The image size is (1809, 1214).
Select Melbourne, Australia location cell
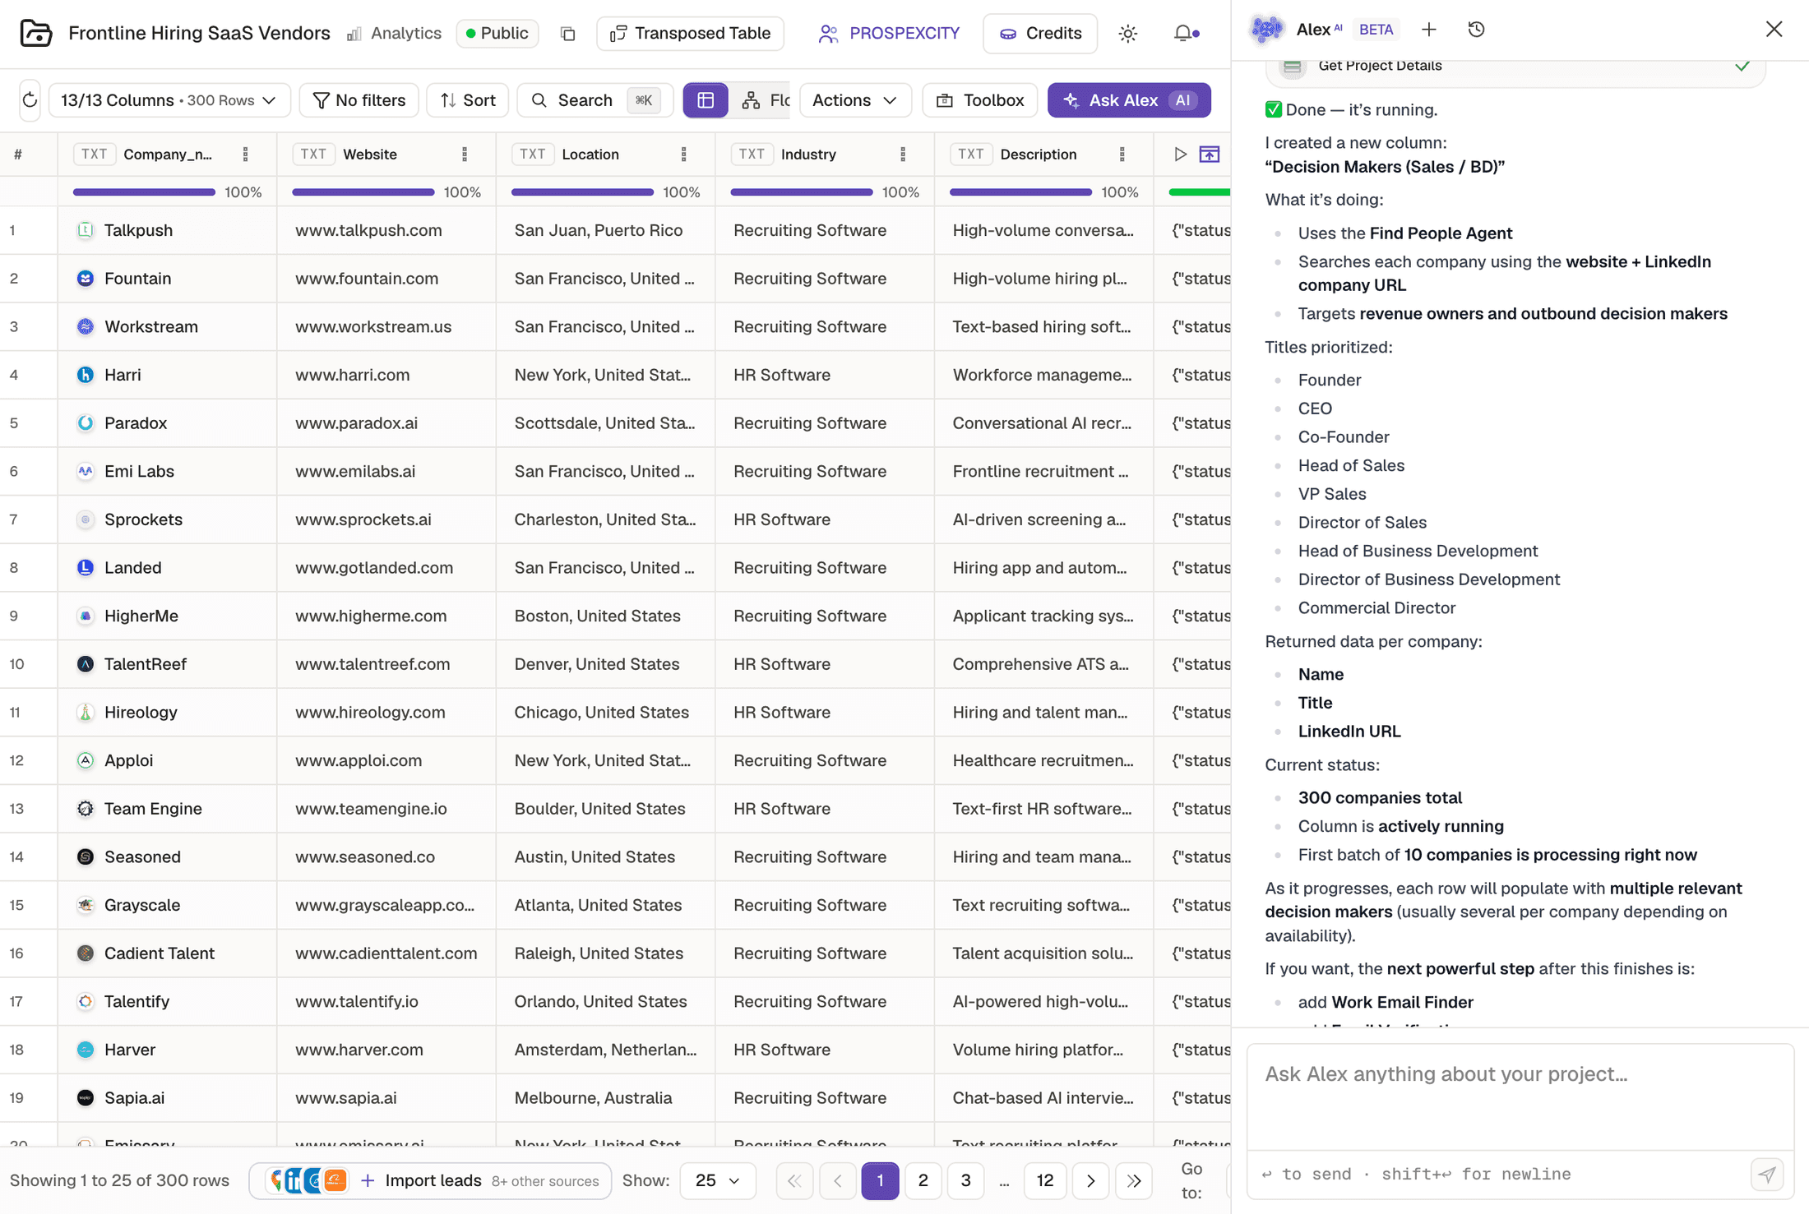(606, 1098)
